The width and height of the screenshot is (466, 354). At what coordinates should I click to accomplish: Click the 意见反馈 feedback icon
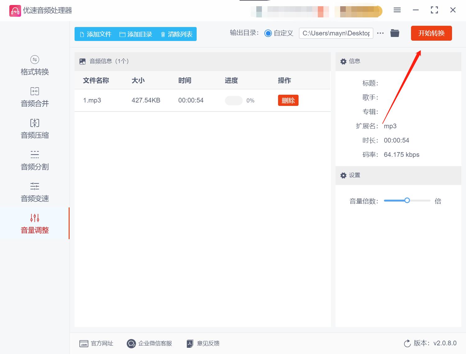coord(190,343)
